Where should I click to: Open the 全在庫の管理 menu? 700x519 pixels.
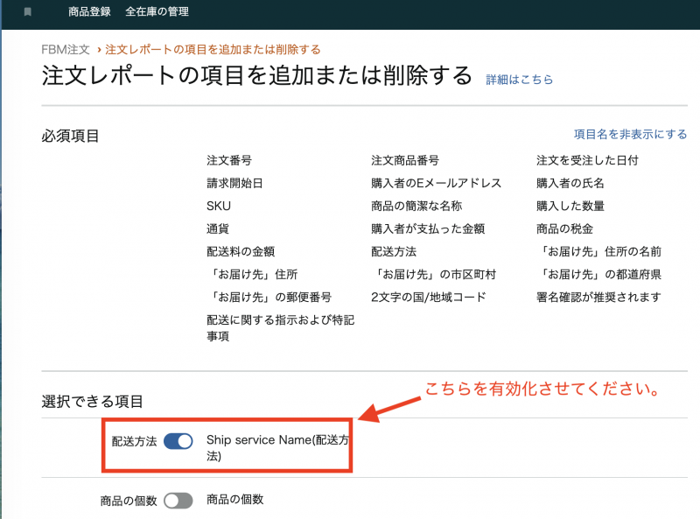(x=157, y=12)
